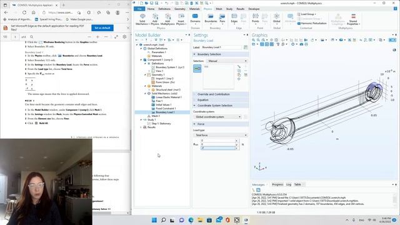Click the Zoom Out icon in Graphics toolbar
Viewport: 400px width, 225px height.
coord(258,40)
